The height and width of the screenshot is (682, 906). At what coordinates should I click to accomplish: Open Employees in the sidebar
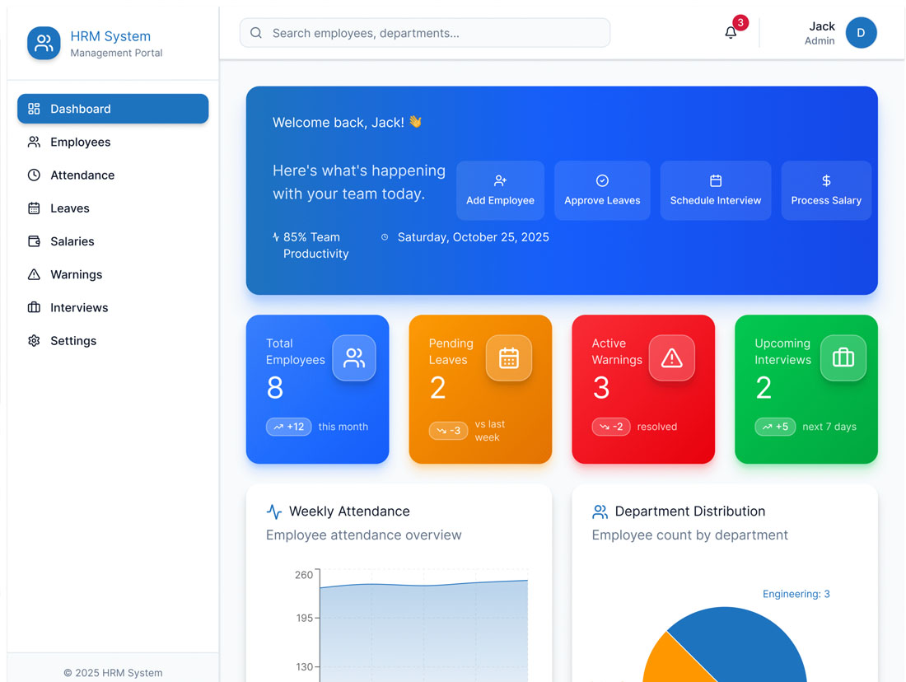80,142
